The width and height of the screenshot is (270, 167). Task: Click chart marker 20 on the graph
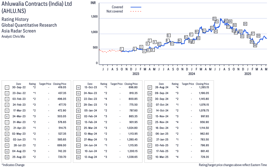pyautogui.click(x=198, y=38)
